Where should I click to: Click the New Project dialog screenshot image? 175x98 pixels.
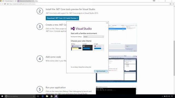point(123,38)
